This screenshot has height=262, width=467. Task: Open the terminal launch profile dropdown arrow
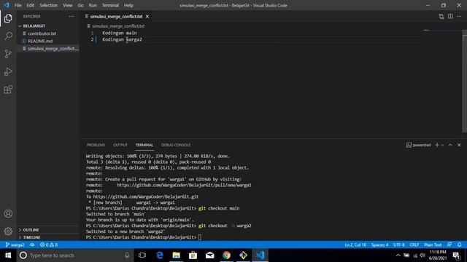click(x=443, y=145)
